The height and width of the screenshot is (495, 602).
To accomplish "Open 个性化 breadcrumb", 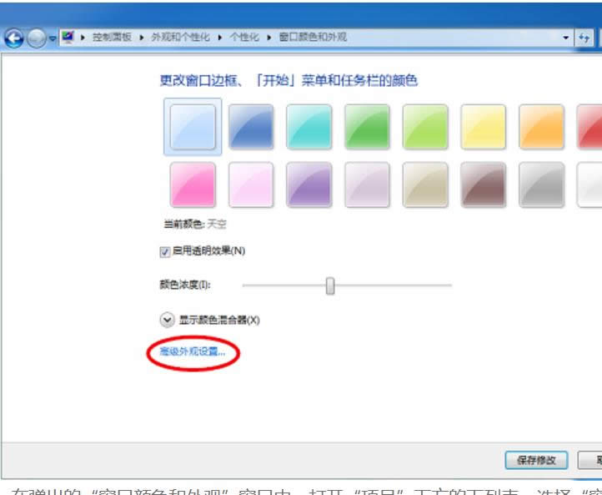I will pyautogui.click(x=244, y=38).
